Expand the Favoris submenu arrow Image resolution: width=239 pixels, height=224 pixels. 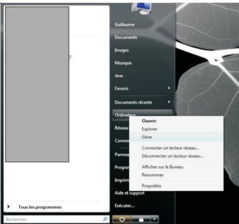coord(169,88)
